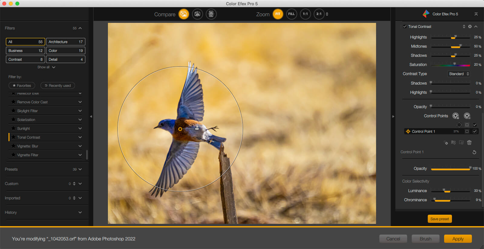Viewport: 484px width, 249px height.
Task: Click the Save preset button
Action: pos(440,219)
